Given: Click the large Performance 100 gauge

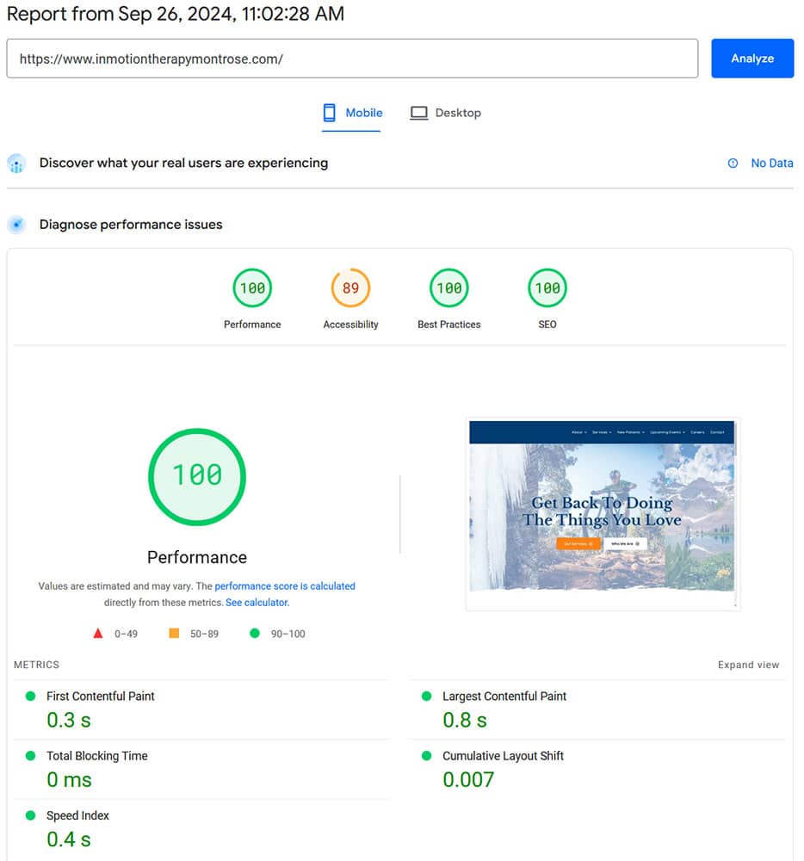Looking at the screenshot, I should [x=197, y=477].
